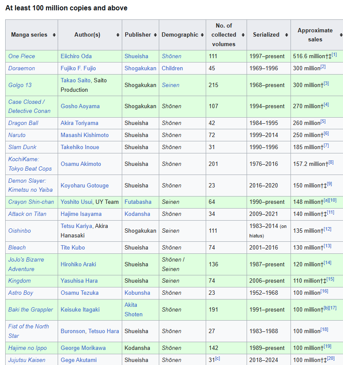This screenshot has height=365, width=343.
Task: Open citation [2] for Doraemon sales
Action: point(323,67)
